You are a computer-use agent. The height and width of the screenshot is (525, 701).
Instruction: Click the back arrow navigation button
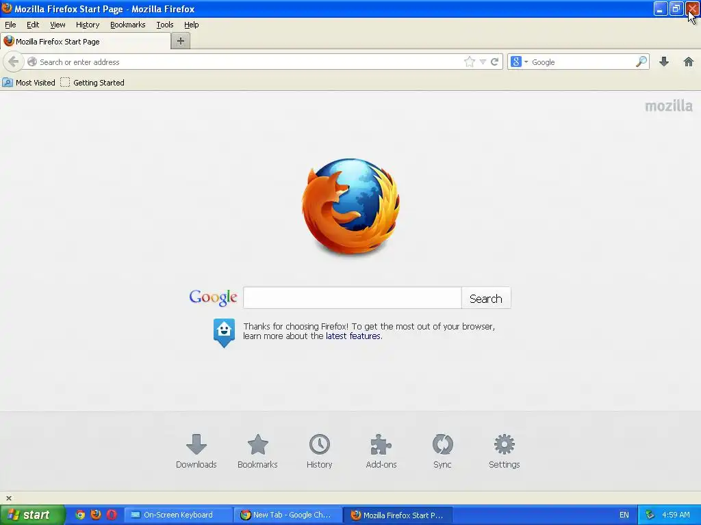pos(13,62)
